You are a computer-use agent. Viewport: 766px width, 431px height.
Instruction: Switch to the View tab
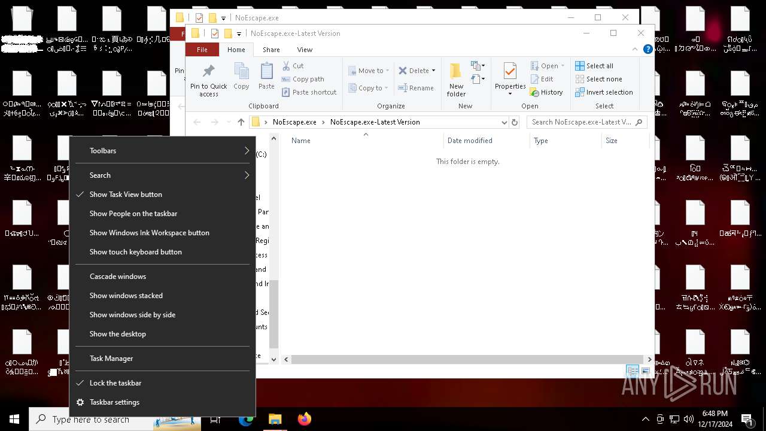point(305,50)
